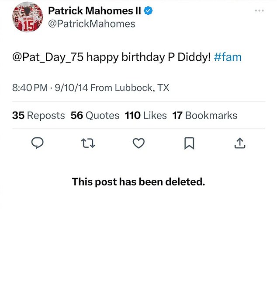Bookmark the post with bookmark icon
Image resolution: width=277 pixels, height=283 pixels.
click(x=189, y=143)
